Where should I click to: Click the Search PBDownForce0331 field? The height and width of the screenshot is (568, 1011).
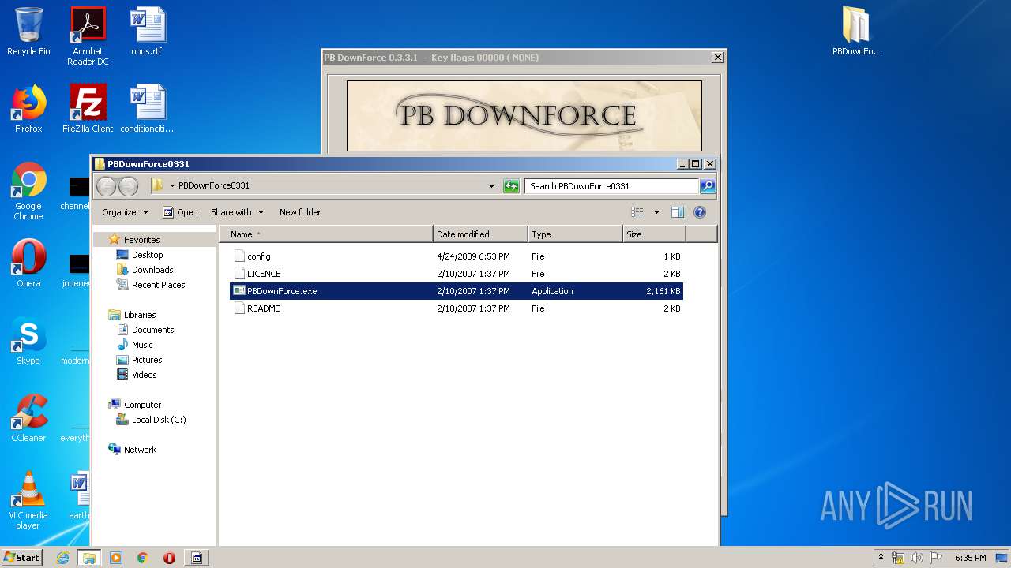coord(611,186)
